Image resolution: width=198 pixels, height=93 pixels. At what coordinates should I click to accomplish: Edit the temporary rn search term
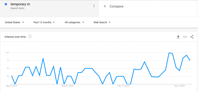pos(20,4)
